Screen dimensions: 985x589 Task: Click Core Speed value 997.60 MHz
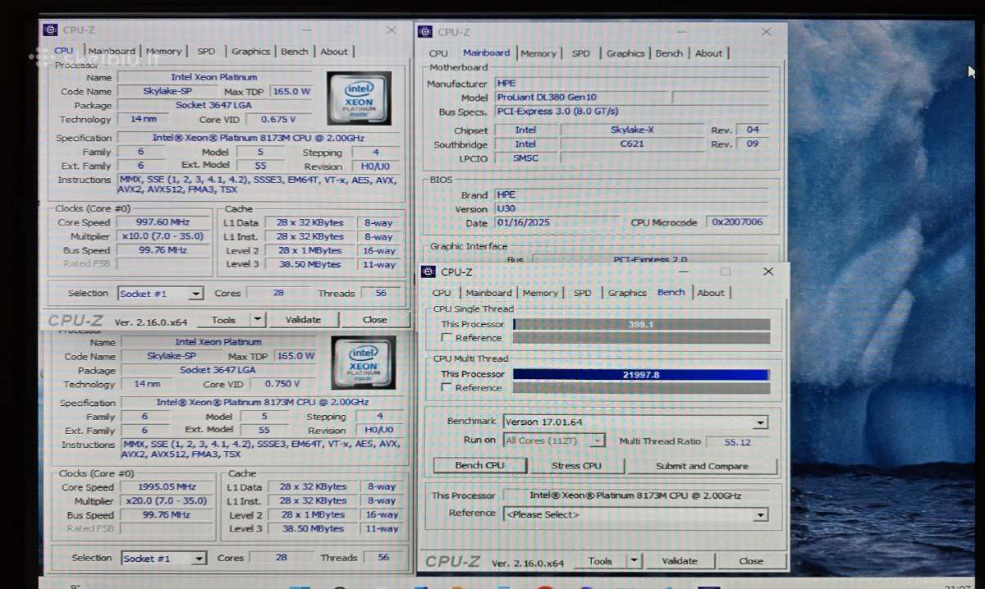pyautogui.click(x=163, y=222)
